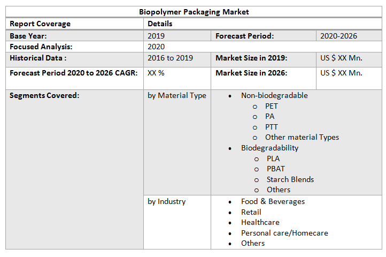Click the Other material Types entry
Viewport: 386px width, 257px height.
302,137
